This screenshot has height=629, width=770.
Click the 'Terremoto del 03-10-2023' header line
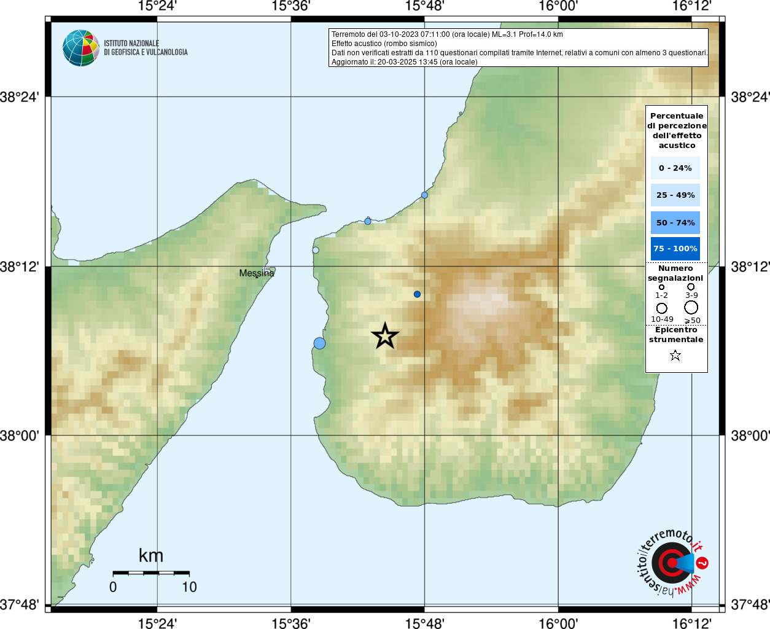447,34
